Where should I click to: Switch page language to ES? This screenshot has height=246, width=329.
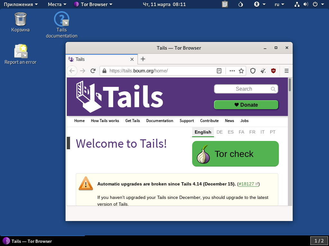point(231,132)
